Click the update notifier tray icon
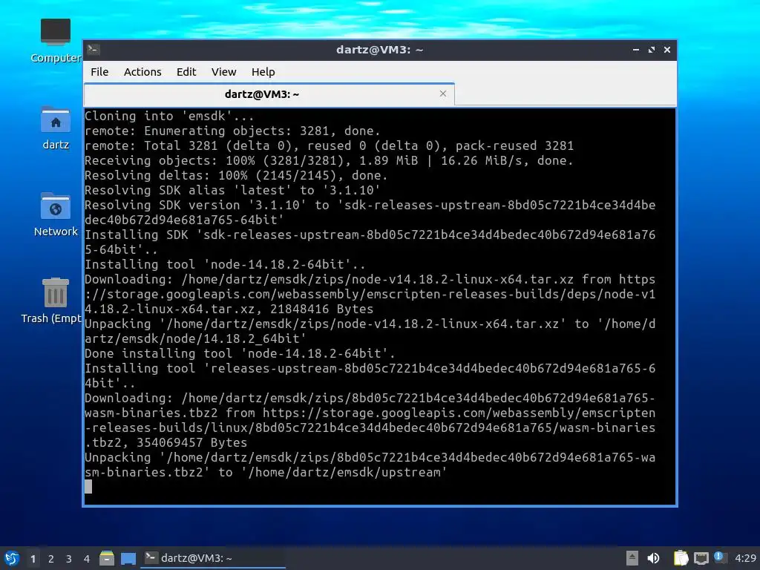760x570 pixels. 720,557
